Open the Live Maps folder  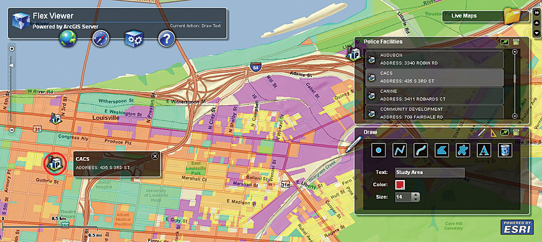[512, 16]
